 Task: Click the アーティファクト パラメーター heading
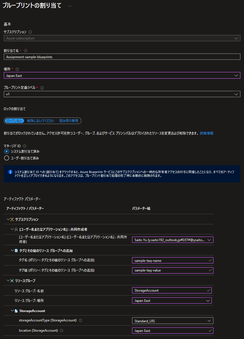(22, 199)
